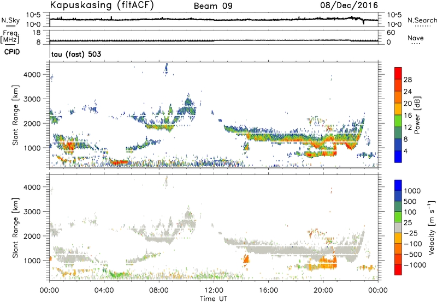Click the "10^5" tick beside the N.Sky label

click(33, 15)
